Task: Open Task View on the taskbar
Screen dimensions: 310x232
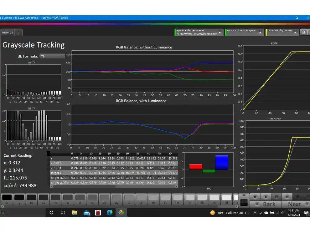Action: (x=63, y=213)
